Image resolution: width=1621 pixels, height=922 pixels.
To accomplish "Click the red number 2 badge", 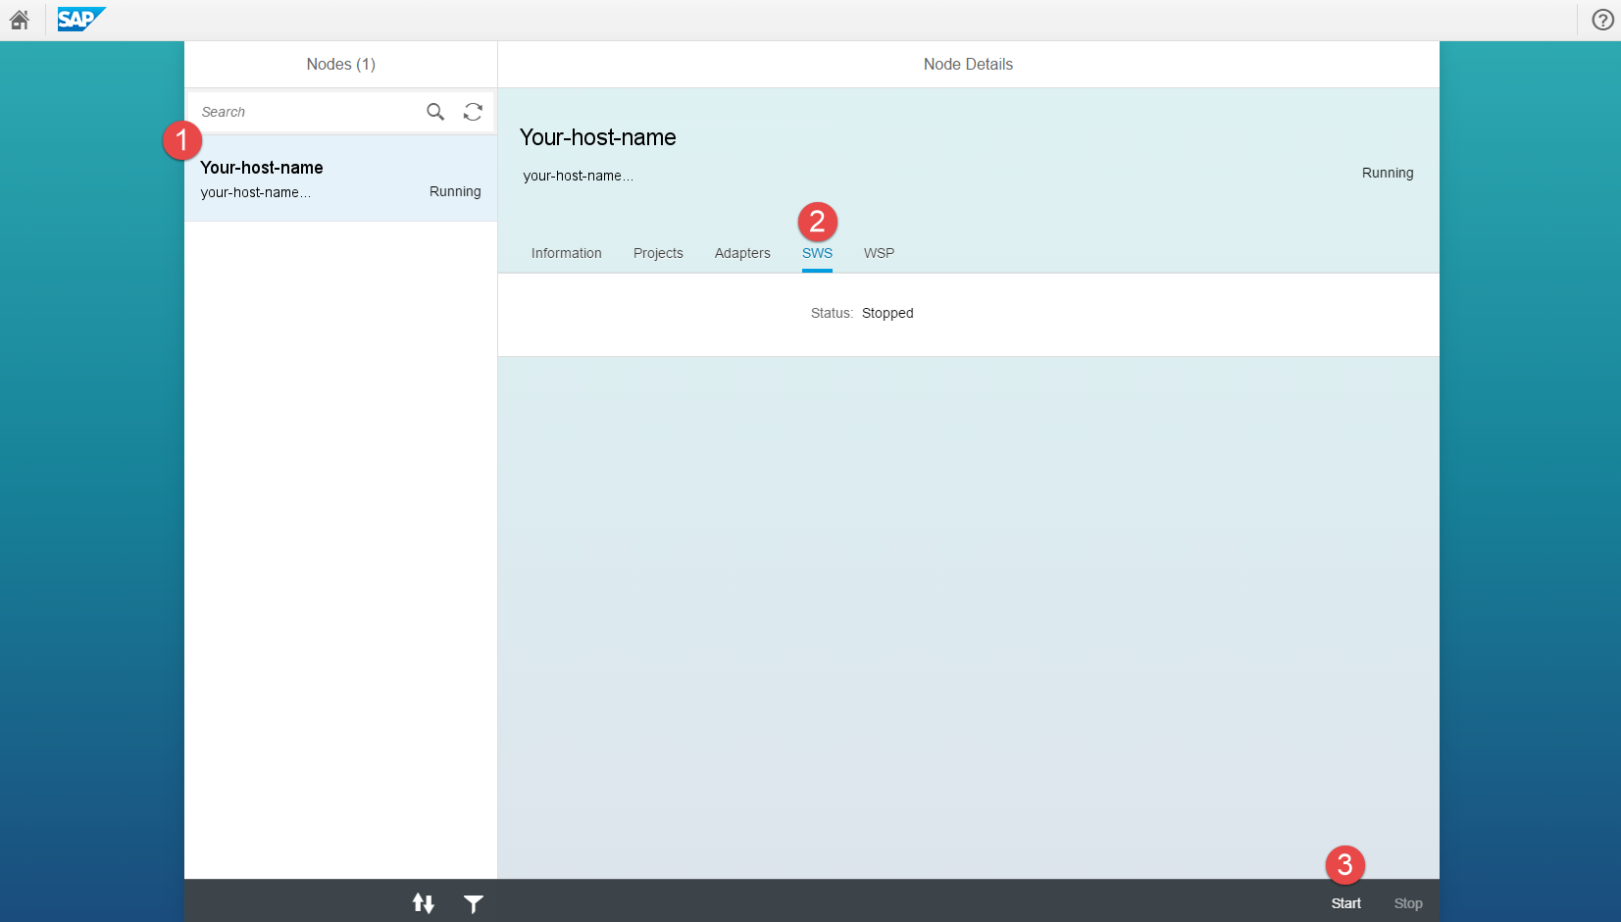I will [817, 222].
